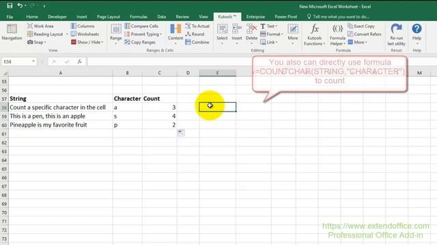The width and height of the screenshot is (437, 245).
Task: Launch the Combine utility
Action: 197,42
